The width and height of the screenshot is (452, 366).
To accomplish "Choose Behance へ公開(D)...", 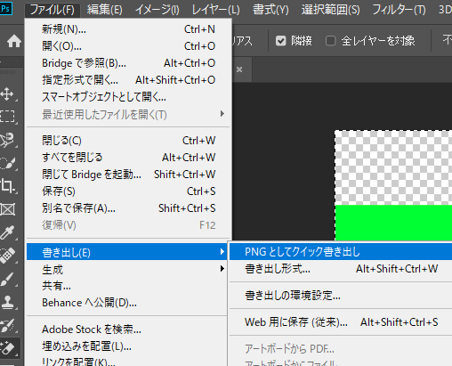I will click(x=127, y=303).
